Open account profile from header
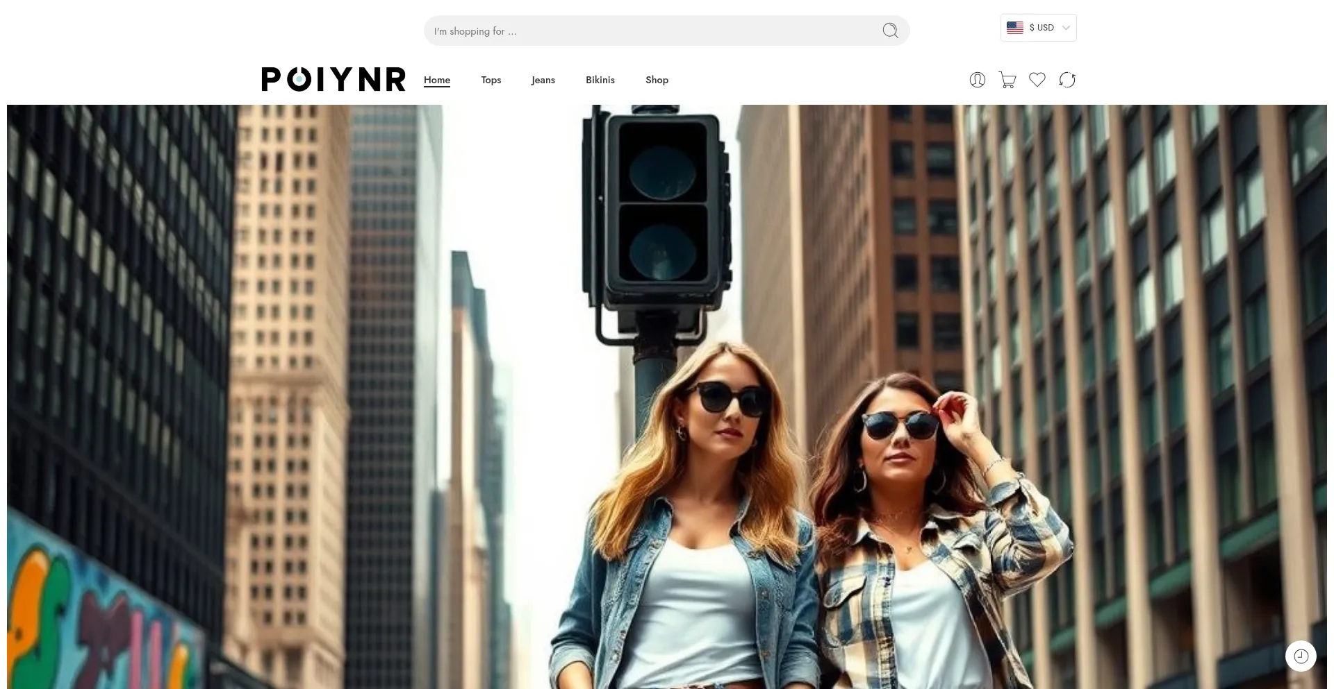1334x689 pixels. [x=977, y=79]
